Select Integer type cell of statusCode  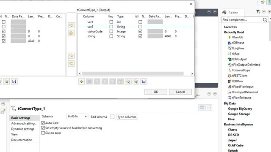click(x=122, y=31)
